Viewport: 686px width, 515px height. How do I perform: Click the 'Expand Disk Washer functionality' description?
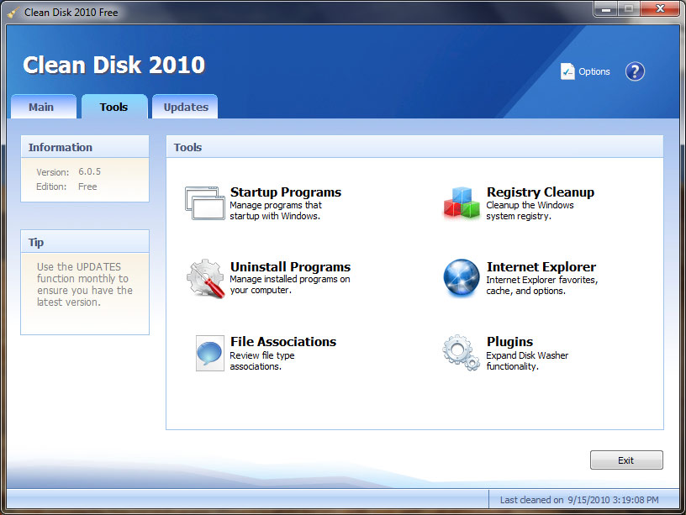(x=527, y=360)
